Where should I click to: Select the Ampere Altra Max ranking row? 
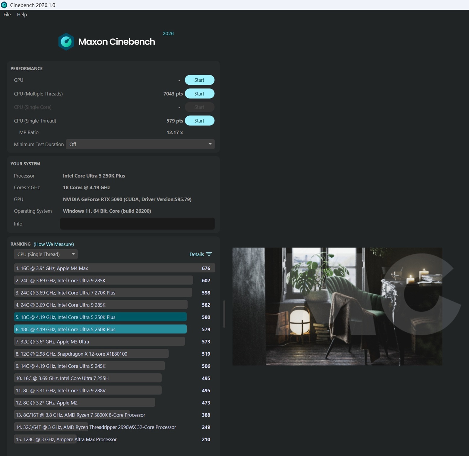(66, 439)
